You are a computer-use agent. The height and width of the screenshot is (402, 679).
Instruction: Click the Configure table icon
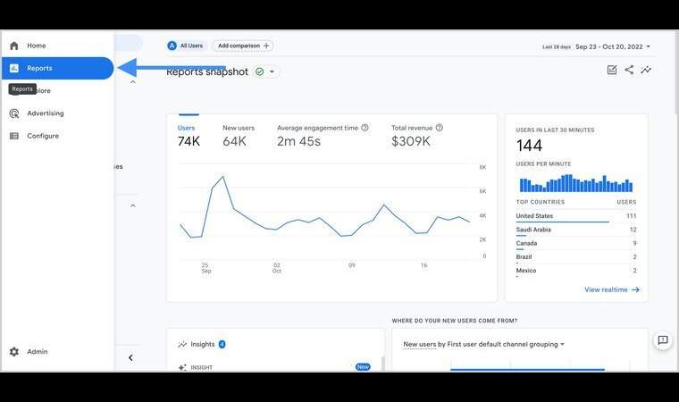tap(14, 136)
